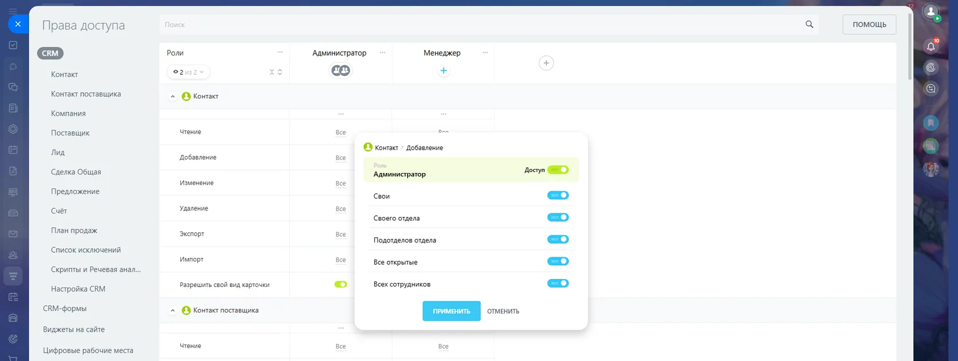958x361 pixels.
Task: Open the profile avatar at top right
Action: pos(931,11)
